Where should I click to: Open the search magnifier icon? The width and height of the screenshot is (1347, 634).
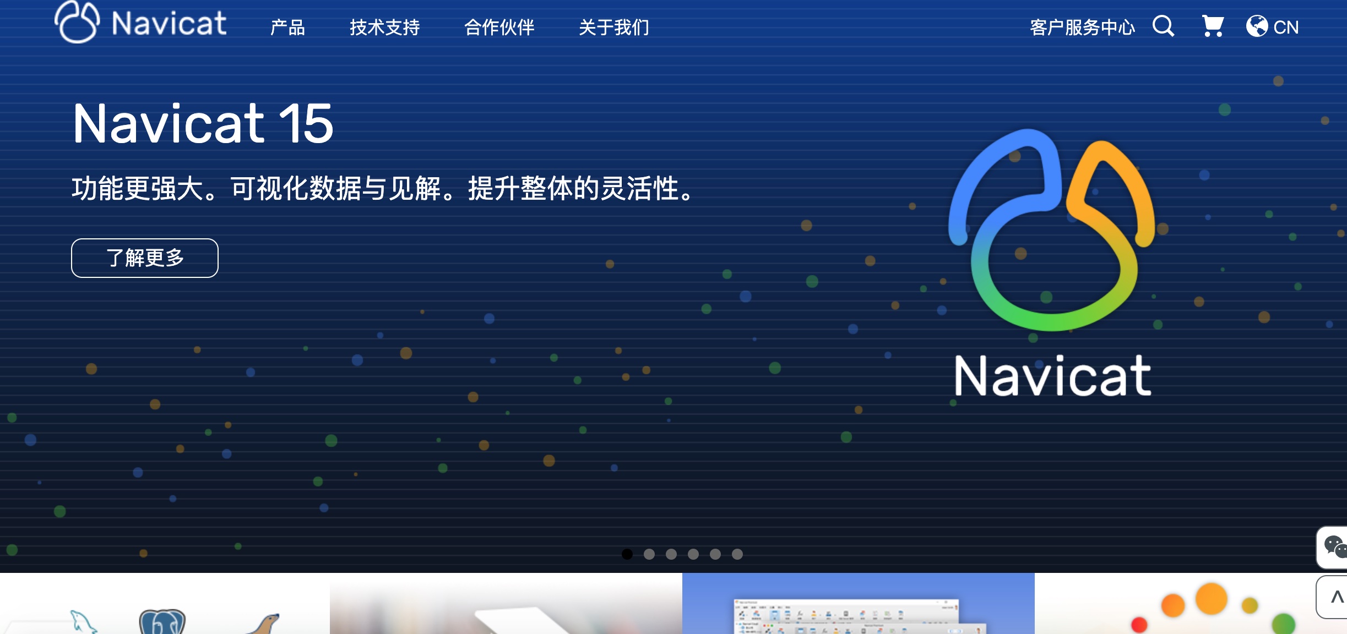pyautogui.click(x=1163, y=26)
